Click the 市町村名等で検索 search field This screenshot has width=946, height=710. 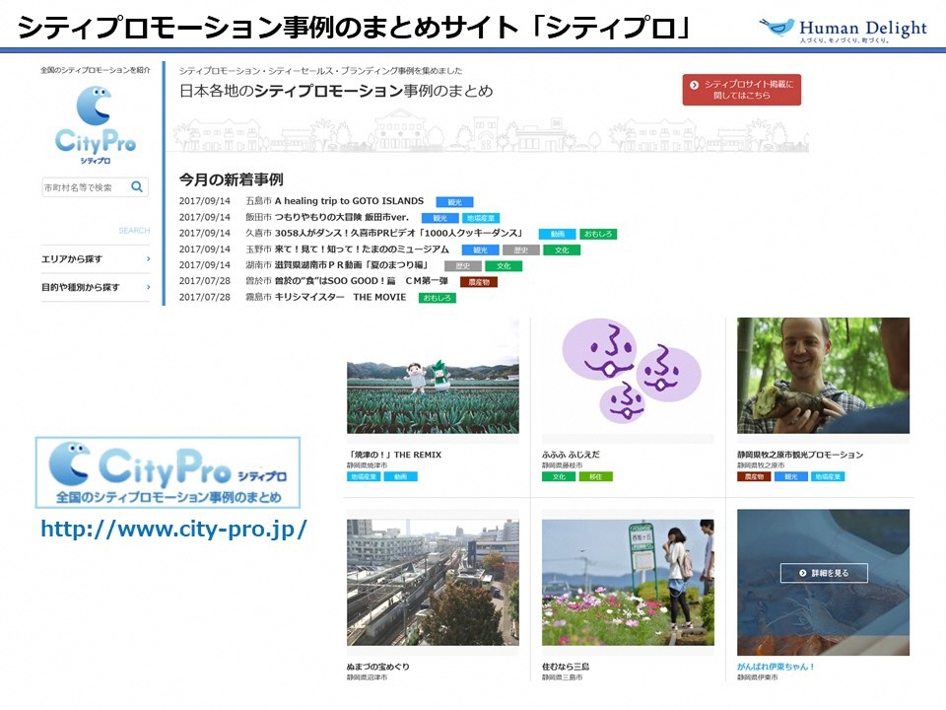click(84, 187)
